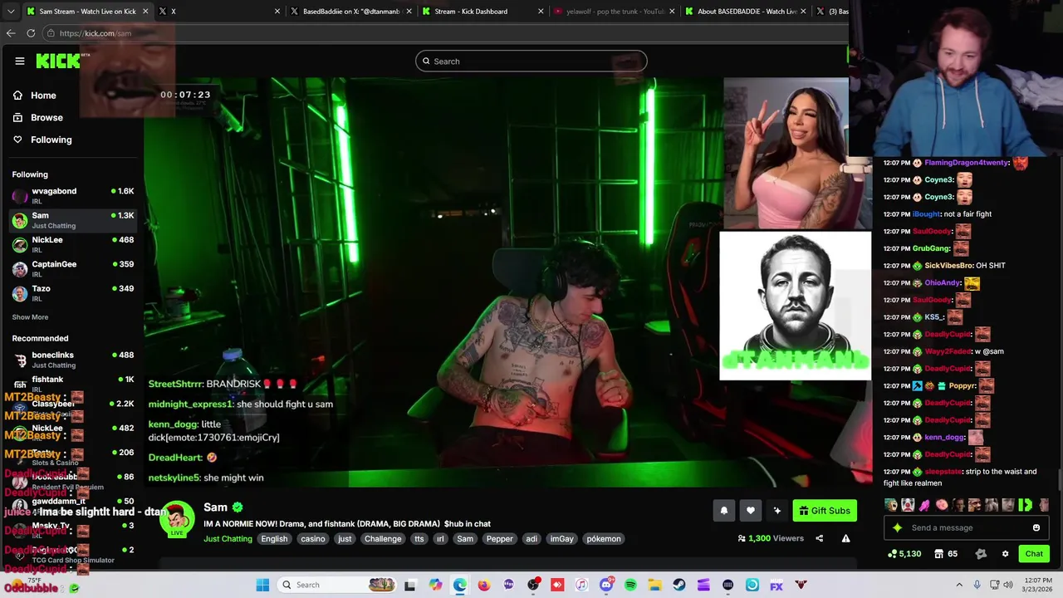Click the report warning triangle icon
This screenshot has height=598, width=1063.
845,538
